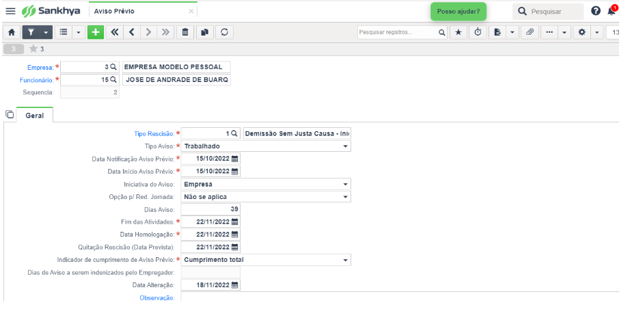This screenshot has height=318, width=630.
Task: Go to first record double-left arrow
Action: [x=115, y=32]
